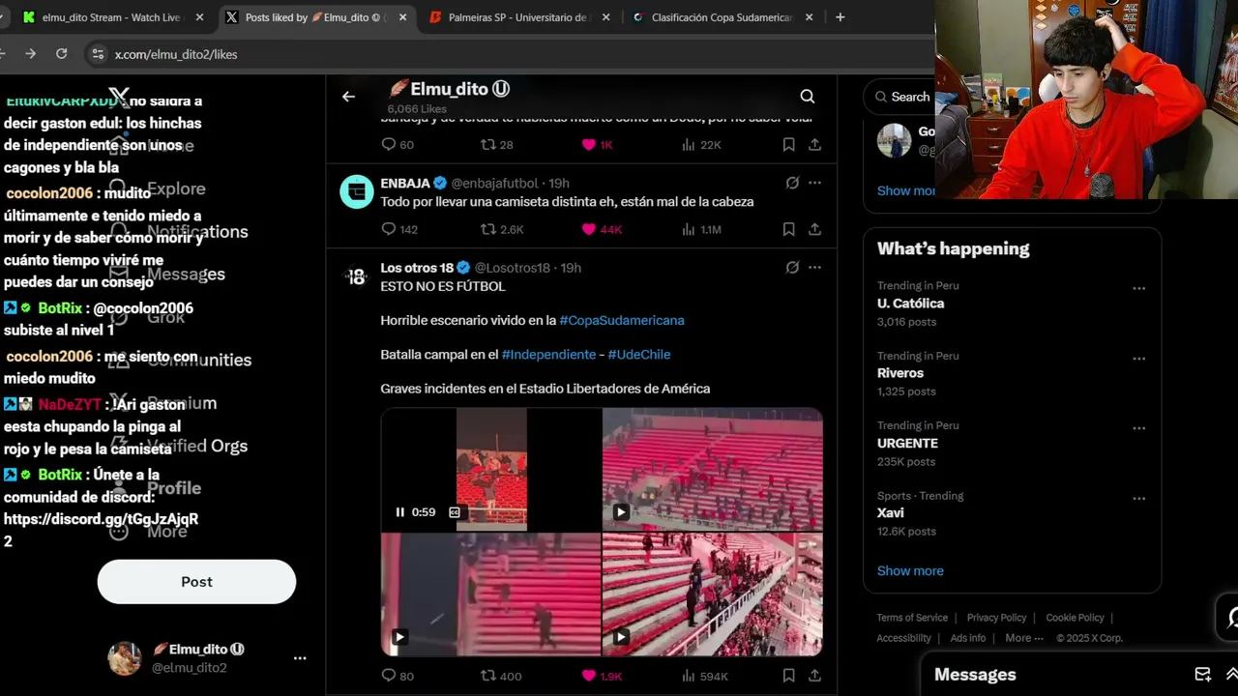Play the top-right stadium video
The height and width of the screenshot is (696, 1238).
[x=621, y=512]
